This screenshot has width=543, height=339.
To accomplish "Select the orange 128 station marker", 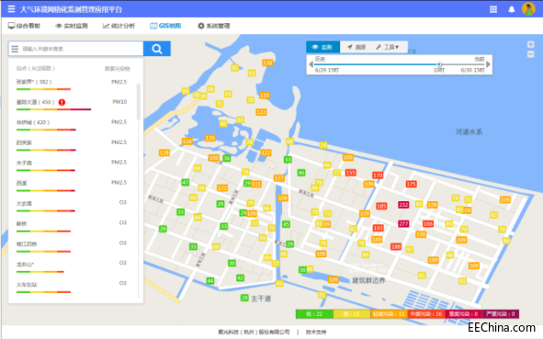I will (164, 153).
